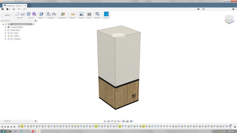
Task: Jump timeline to the end
Action: 14,127
